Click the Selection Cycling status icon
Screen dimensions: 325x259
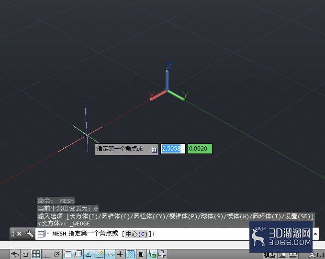click(x=152, y=254)
